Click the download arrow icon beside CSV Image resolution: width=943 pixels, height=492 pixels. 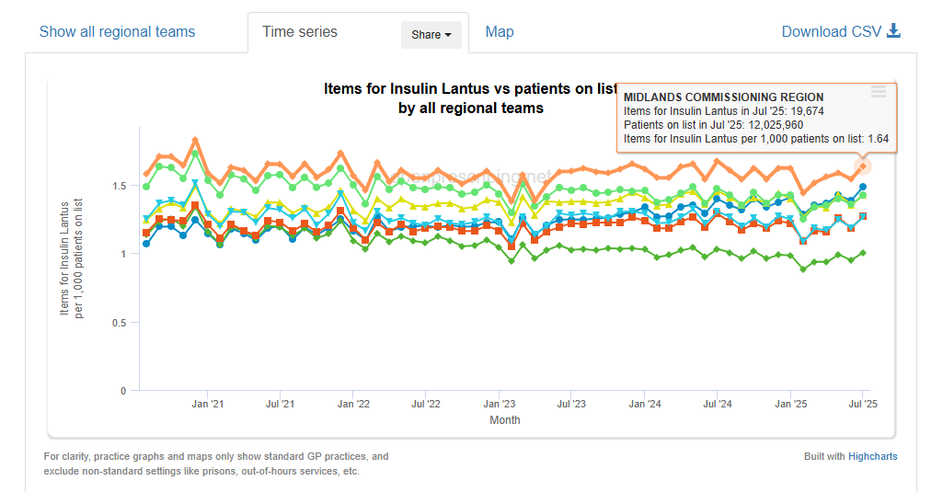(x=893, y=31)
